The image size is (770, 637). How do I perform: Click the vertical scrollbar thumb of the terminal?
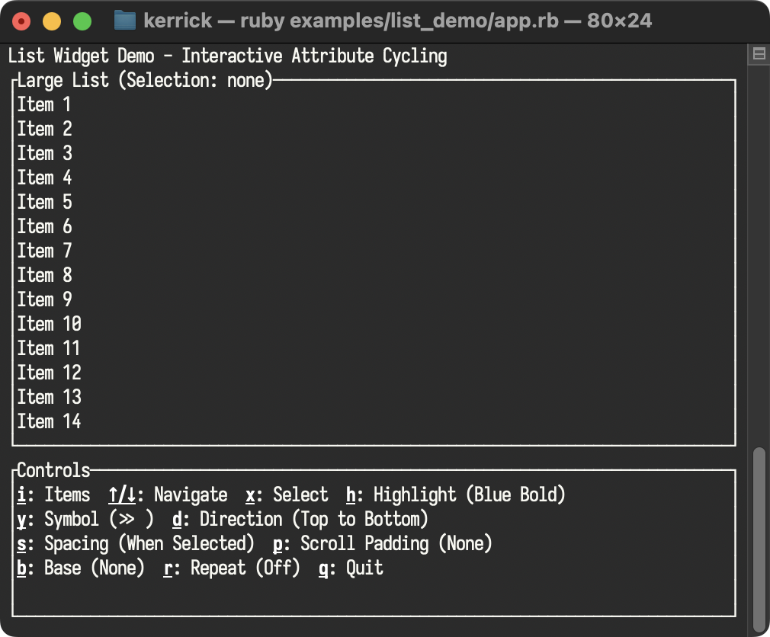(759, 539)
